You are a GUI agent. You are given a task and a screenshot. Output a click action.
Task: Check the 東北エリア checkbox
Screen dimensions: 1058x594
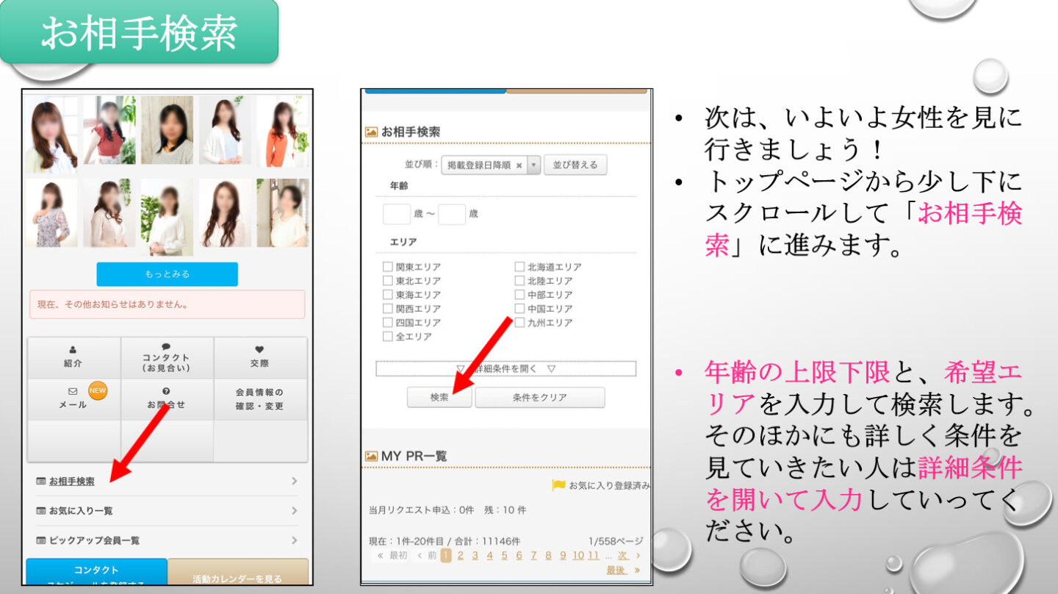[x=388, y=281]
